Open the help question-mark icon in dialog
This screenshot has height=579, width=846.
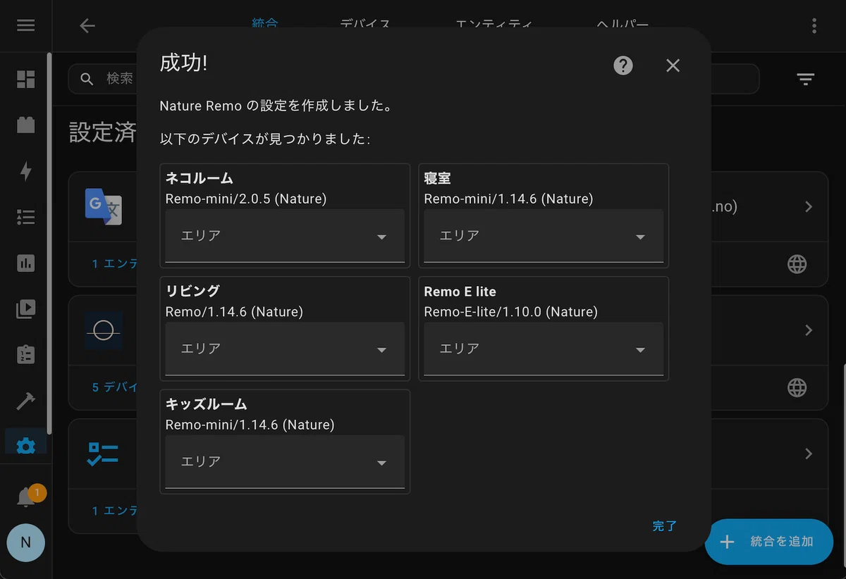tap(623, 66)
